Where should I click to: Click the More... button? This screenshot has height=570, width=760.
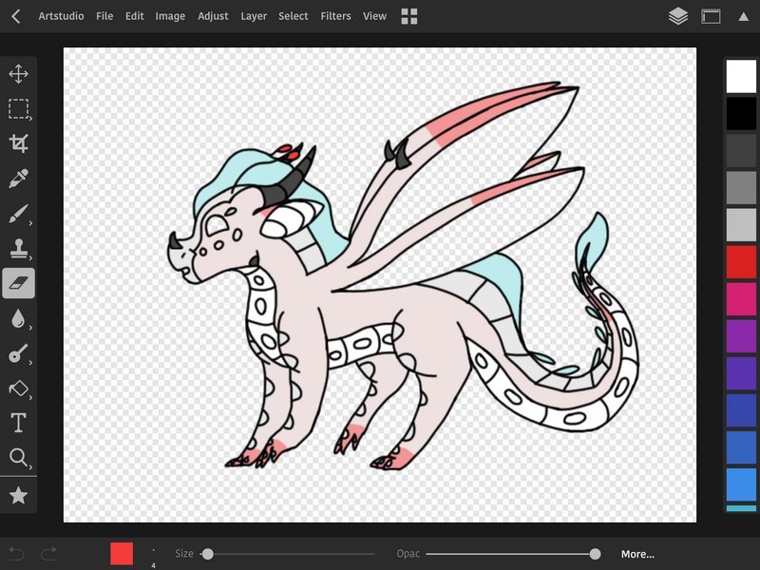point(637,554)
